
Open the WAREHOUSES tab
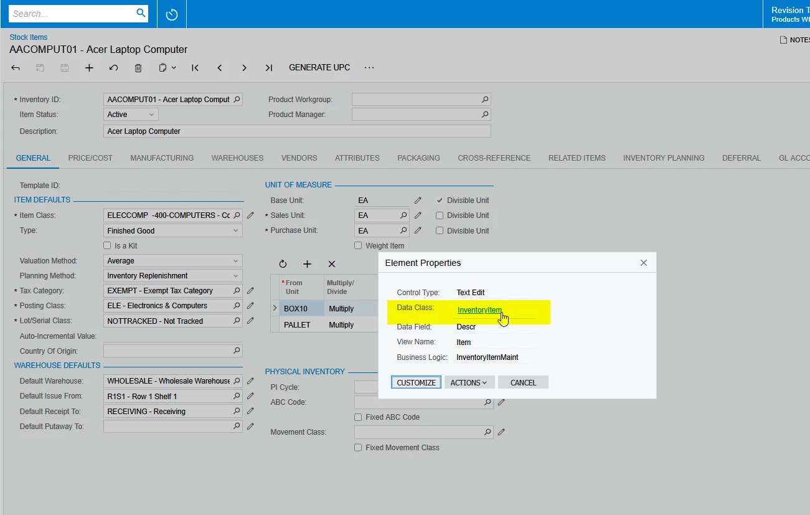237,158
